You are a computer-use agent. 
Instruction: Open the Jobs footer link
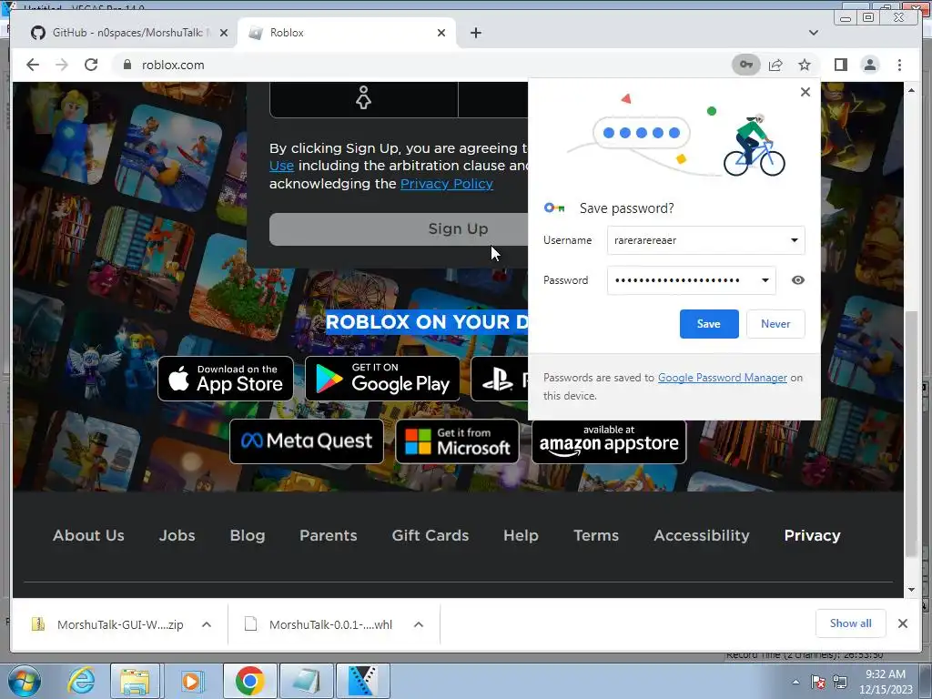177,535
